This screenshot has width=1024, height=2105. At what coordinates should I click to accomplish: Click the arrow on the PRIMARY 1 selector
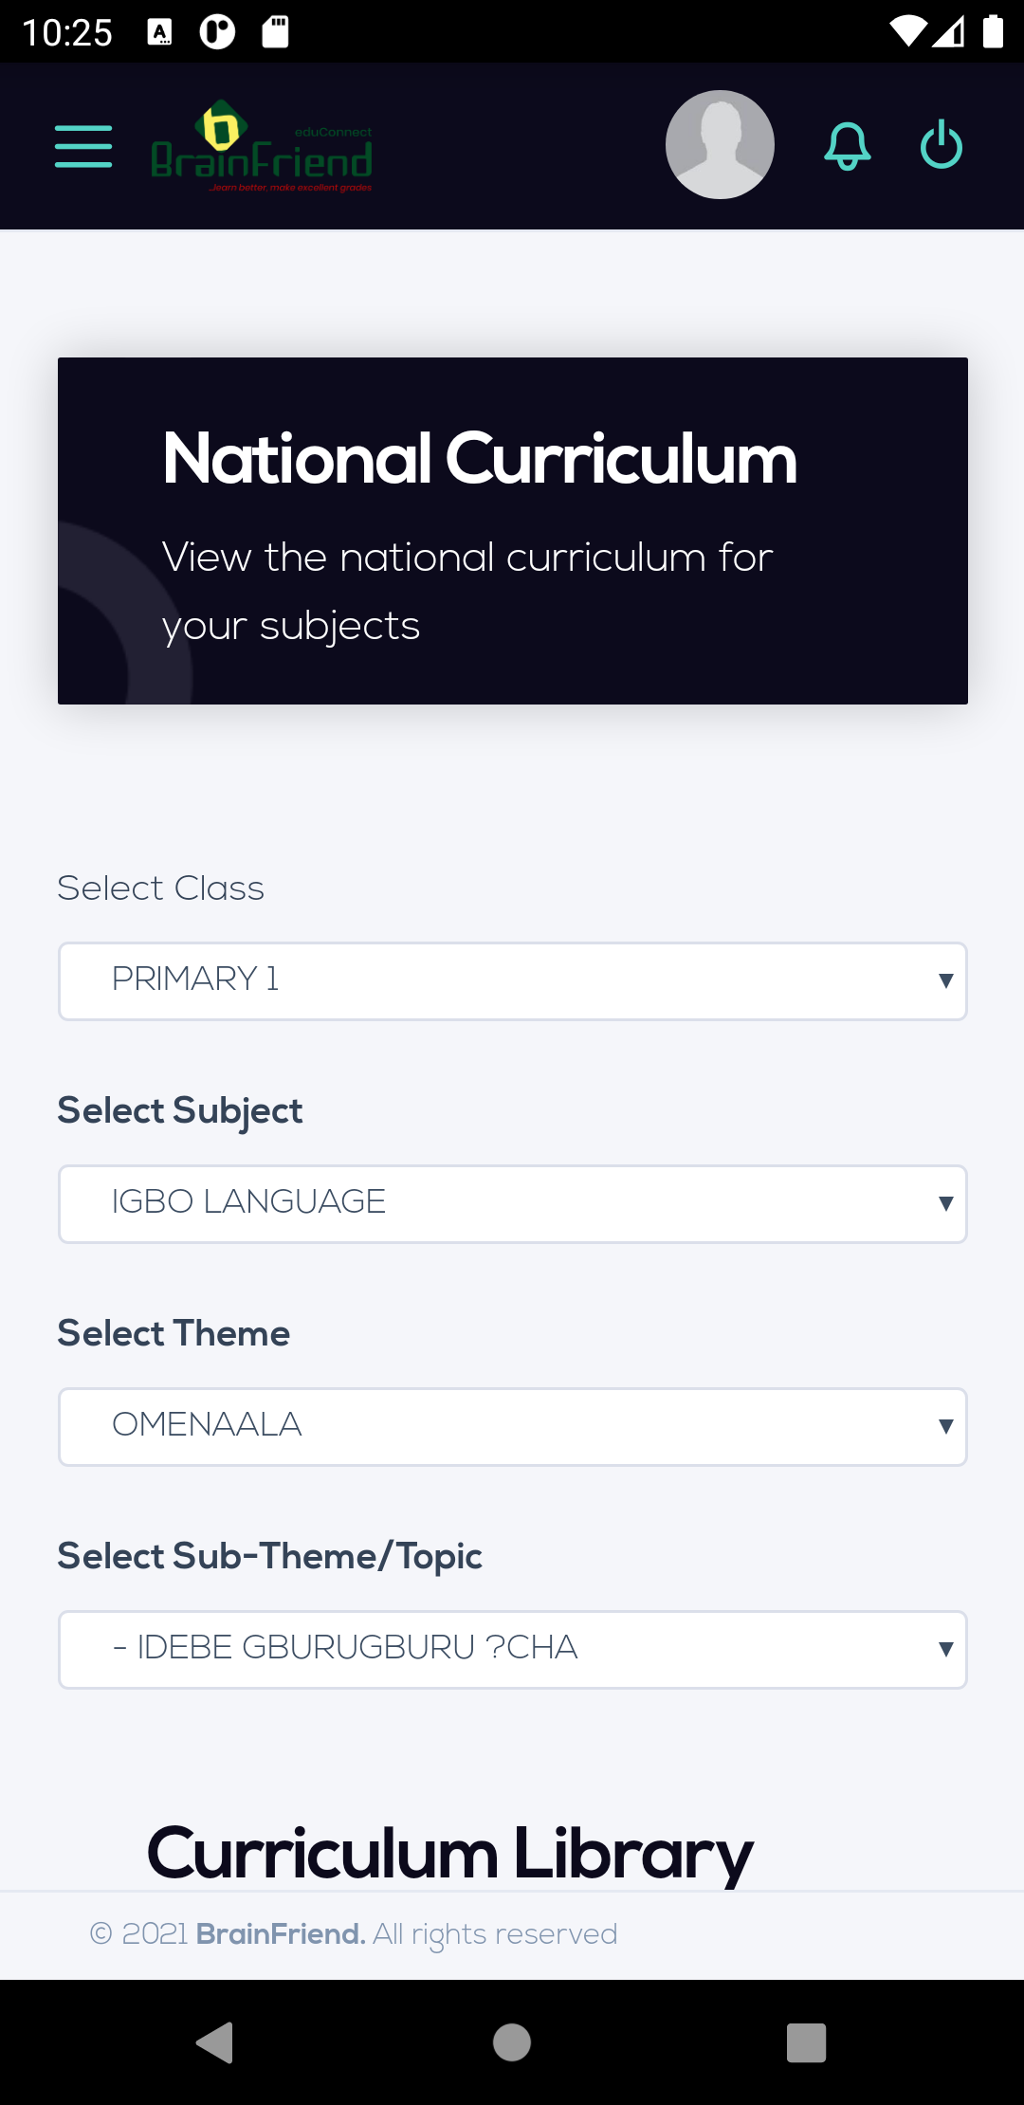click(x=945, y=980)
